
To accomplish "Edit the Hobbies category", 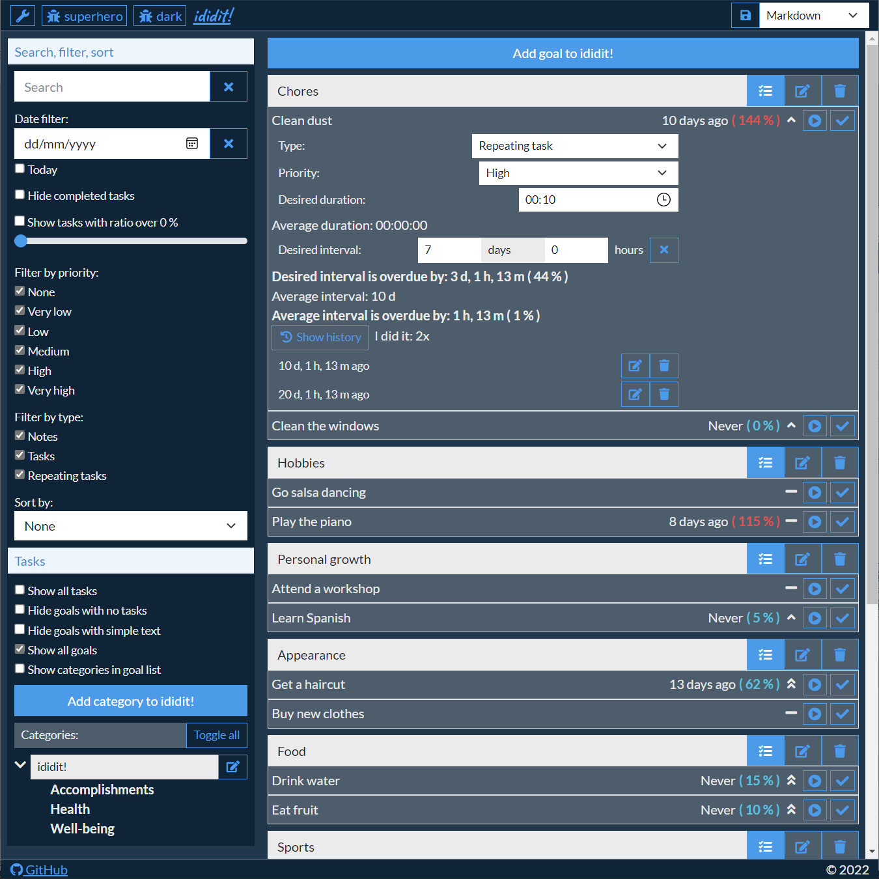I will click(803, 463).
